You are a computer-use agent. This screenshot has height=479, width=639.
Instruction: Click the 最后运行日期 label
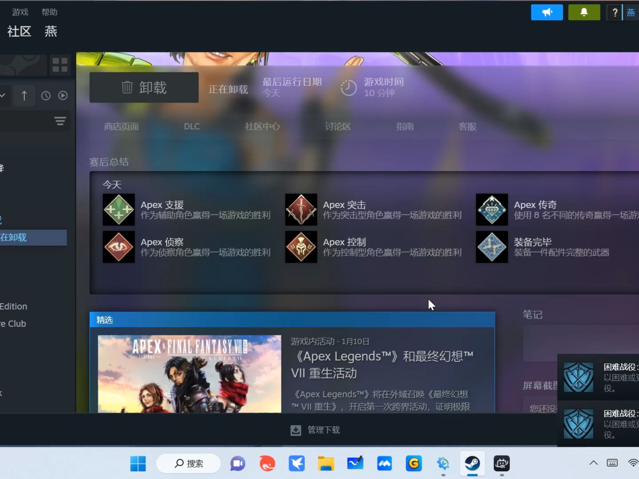tap(292, 82)
